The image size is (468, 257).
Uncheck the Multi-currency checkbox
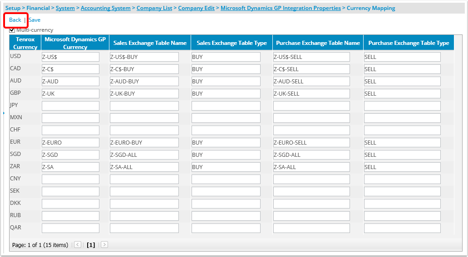(x=12, y=30)
